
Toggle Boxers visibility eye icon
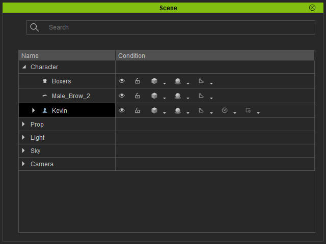click(122, 81)
